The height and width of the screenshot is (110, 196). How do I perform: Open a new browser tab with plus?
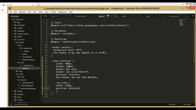[38, 5]
